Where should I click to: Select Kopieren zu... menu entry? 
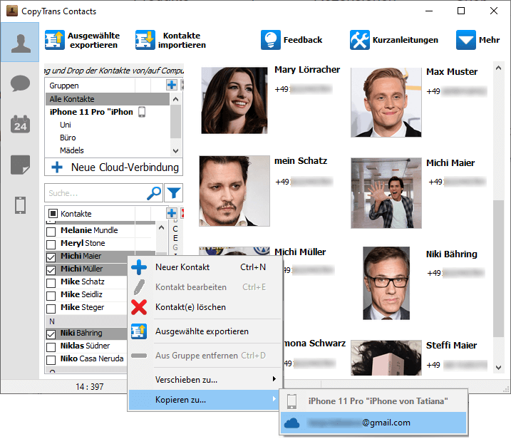coord(205,400)
